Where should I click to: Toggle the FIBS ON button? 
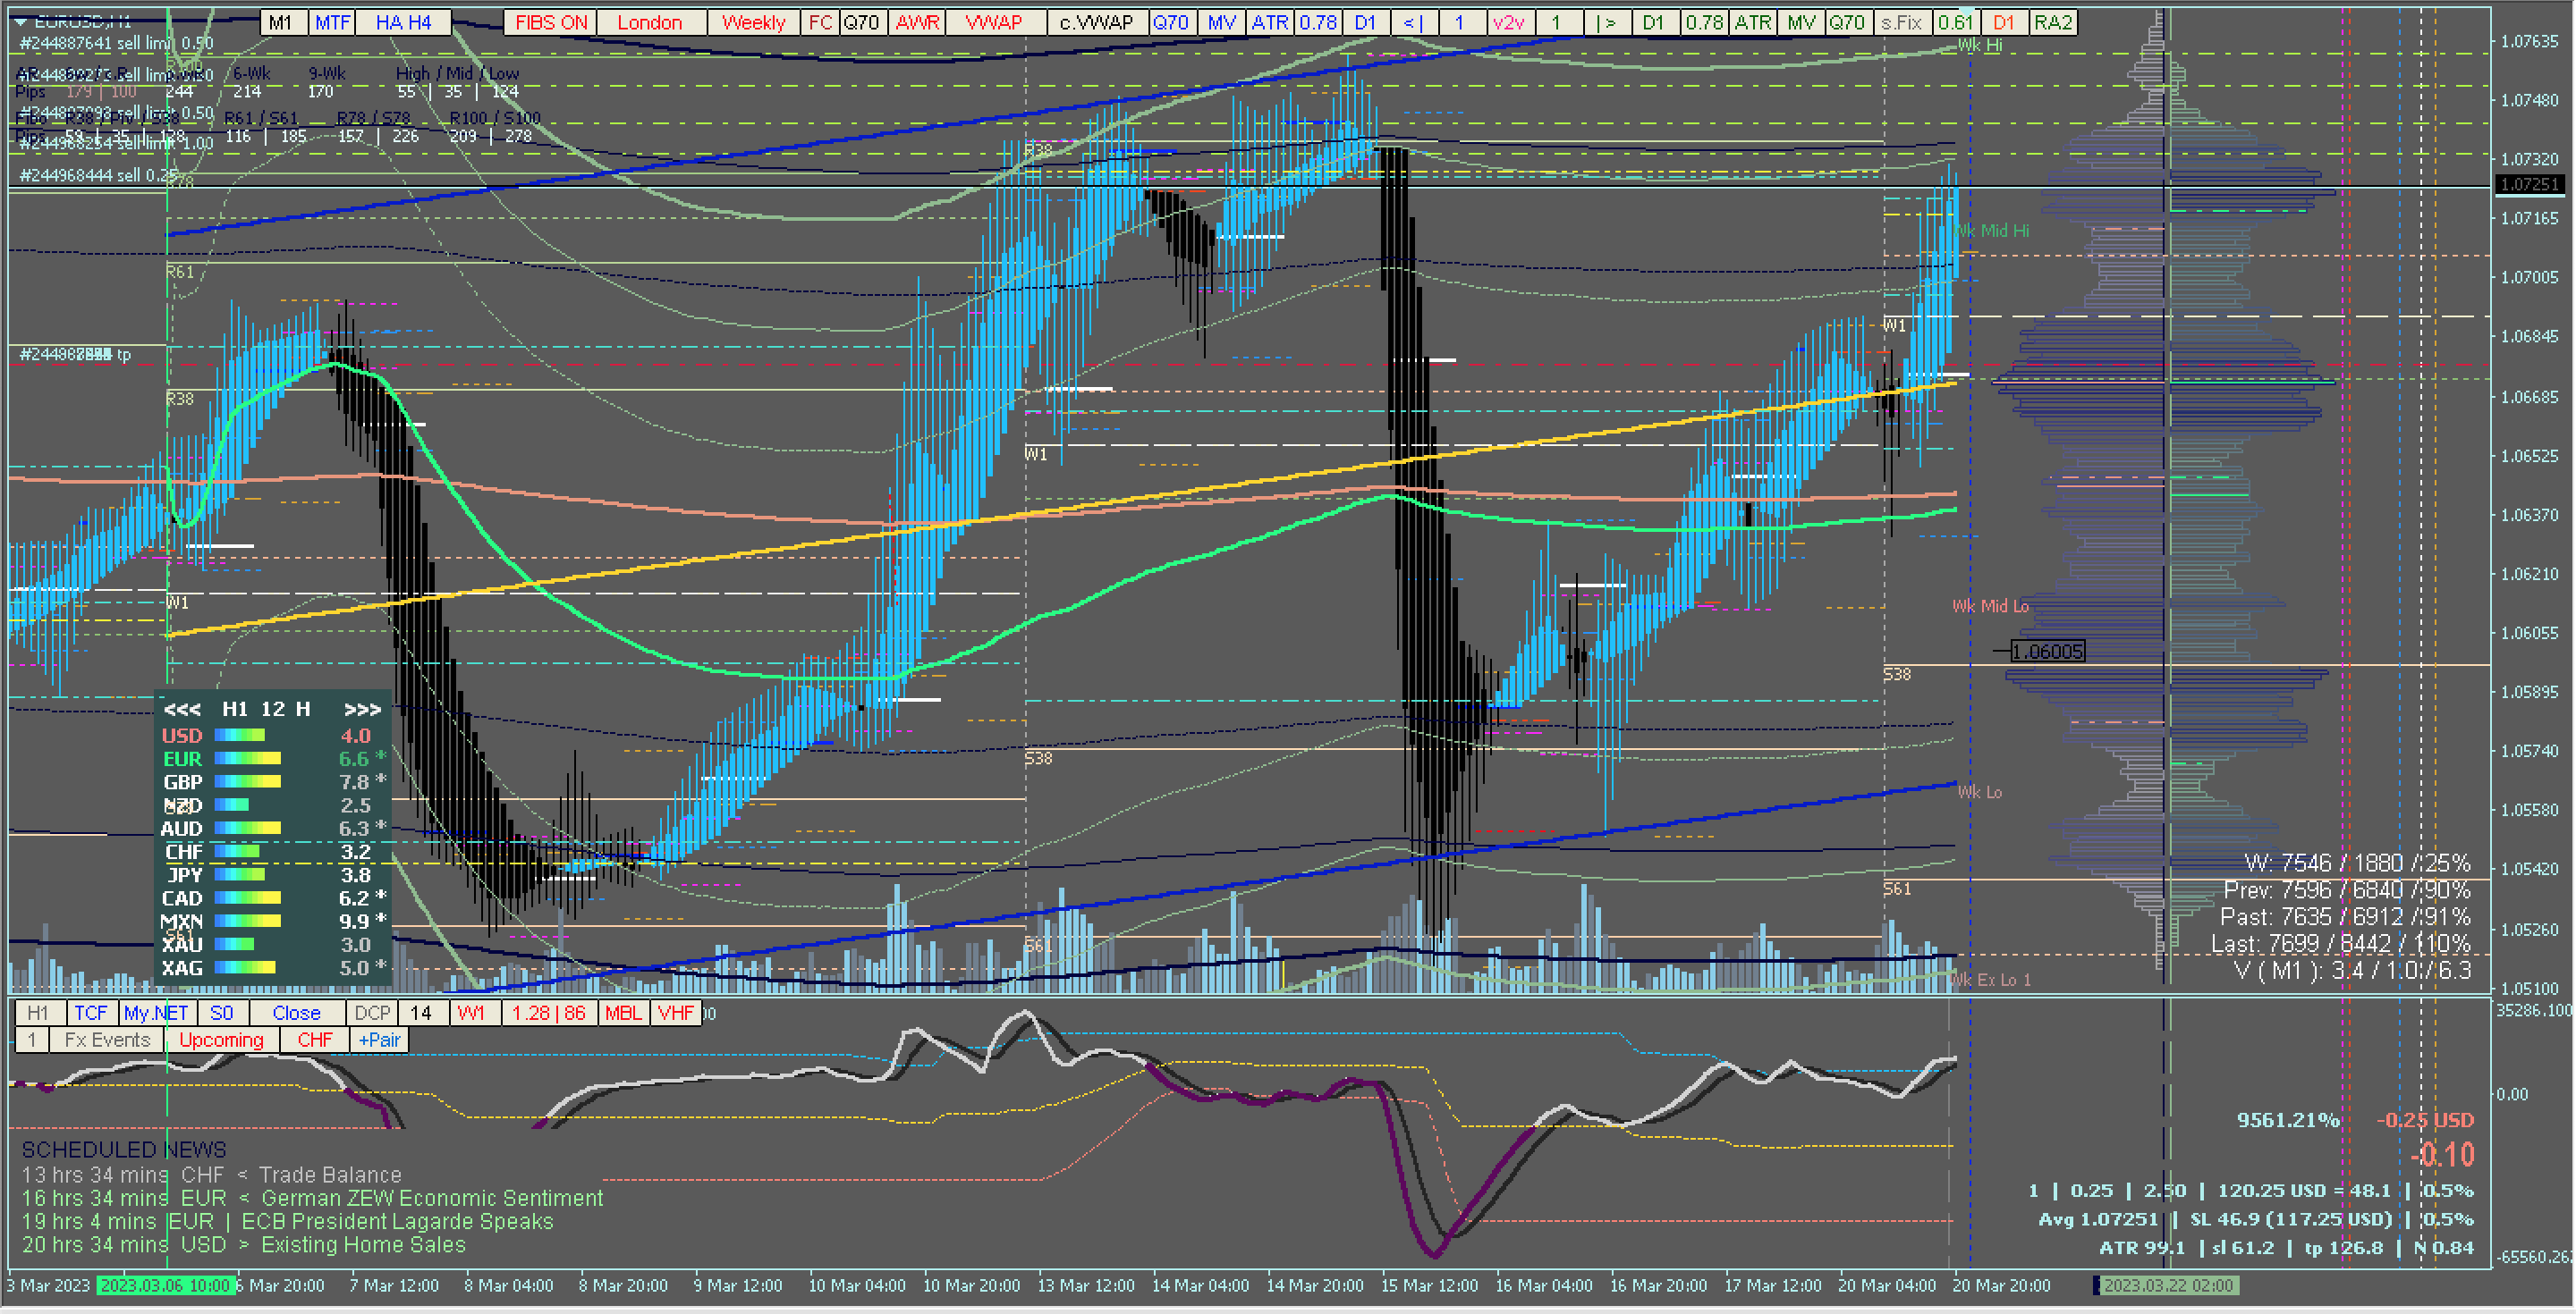(551, 22)
